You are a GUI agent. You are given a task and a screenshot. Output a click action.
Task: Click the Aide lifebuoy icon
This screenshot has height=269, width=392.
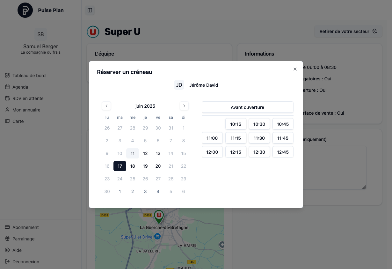pos(7,250)
